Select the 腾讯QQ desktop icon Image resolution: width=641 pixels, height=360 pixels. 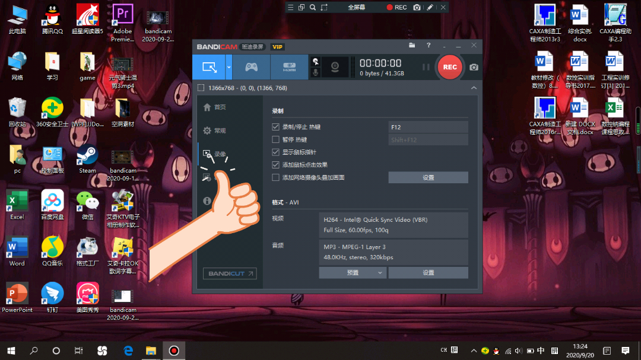(52, 20)
